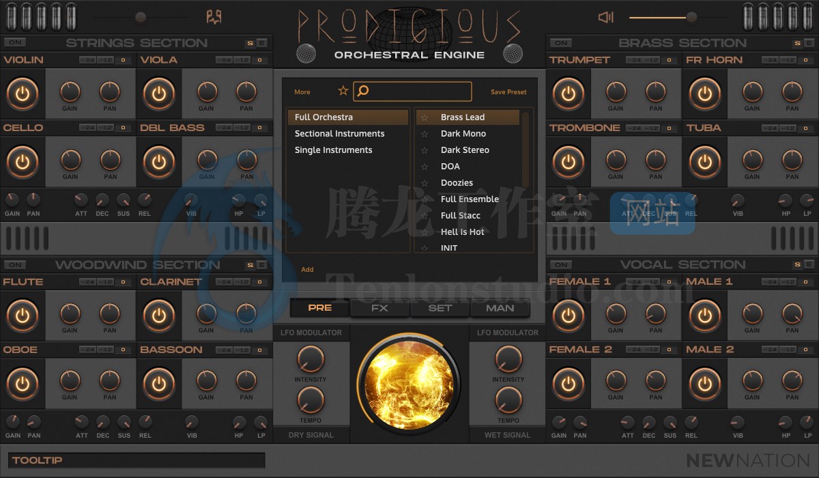Load the Full Ensemble preset
819x478 pixels.
point(470,199)
